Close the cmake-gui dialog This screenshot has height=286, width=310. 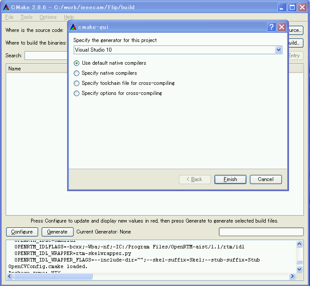tap(281, 27)
